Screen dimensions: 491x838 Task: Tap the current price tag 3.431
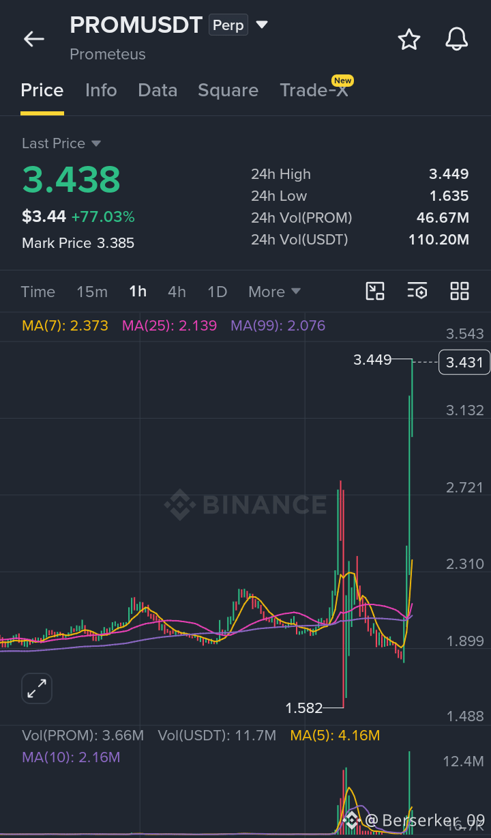(x=464, y=362)
